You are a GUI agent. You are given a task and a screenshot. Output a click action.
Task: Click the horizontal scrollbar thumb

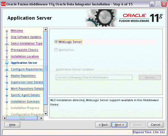click(x=22, y=118)
